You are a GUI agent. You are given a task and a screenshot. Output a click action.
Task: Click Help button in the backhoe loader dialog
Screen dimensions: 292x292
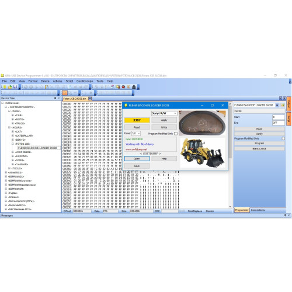[x=164, y=159]
